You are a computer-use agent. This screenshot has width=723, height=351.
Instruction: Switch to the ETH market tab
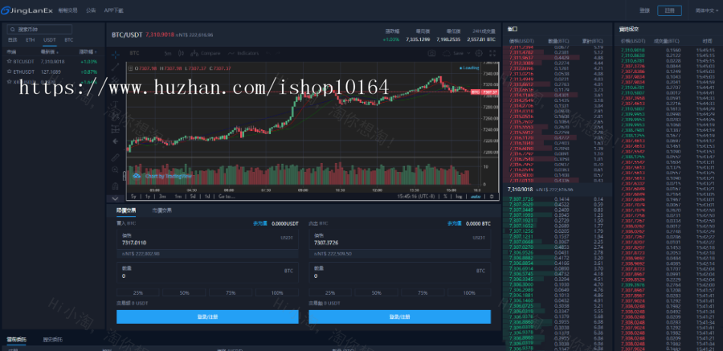coord(30,39)
